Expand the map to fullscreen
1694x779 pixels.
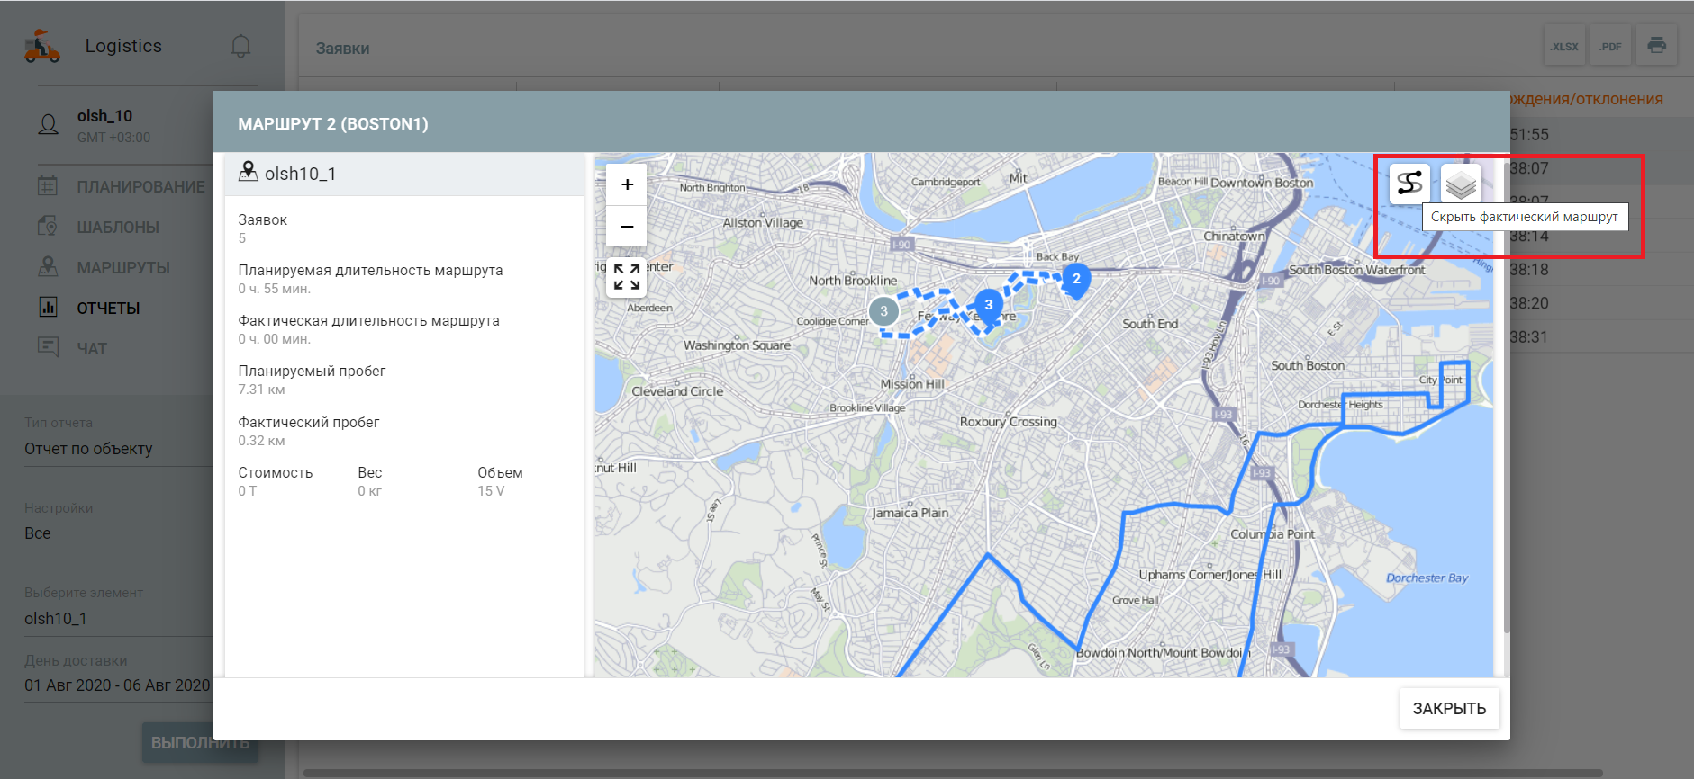click(627, 277)
